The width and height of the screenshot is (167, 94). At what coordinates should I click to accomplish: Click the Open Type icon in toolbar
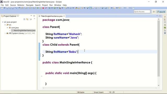point(76,8)
